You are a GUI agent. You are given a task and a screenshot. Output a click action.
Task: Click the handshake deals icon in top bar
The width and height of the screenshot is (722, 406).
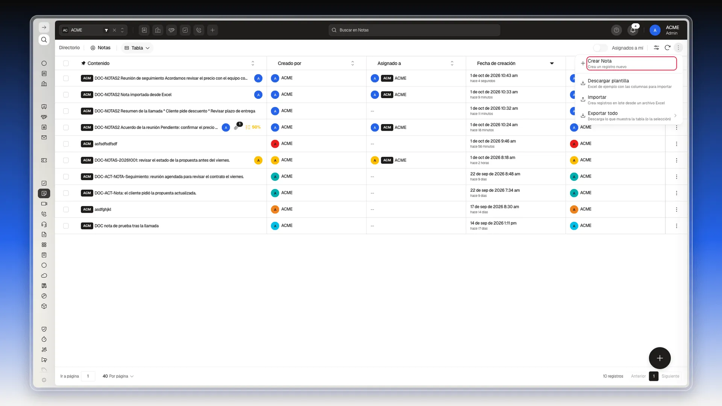(x=171, y=30)
